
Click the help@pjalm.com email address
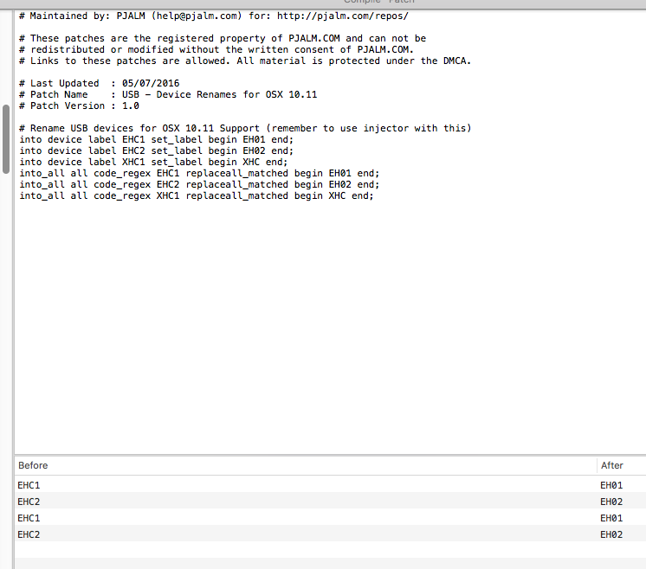[x=207, y=16]
